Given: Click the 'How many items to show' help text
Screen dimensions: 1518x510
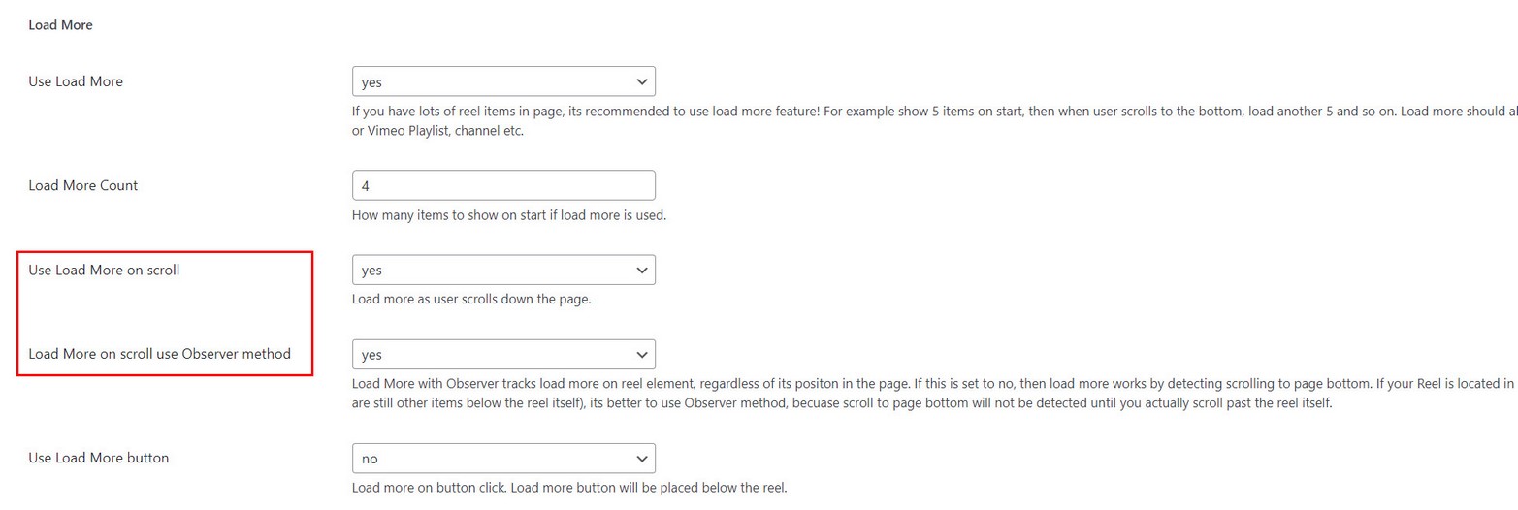Looking at the screenshot, I should (x=508, y=215).
